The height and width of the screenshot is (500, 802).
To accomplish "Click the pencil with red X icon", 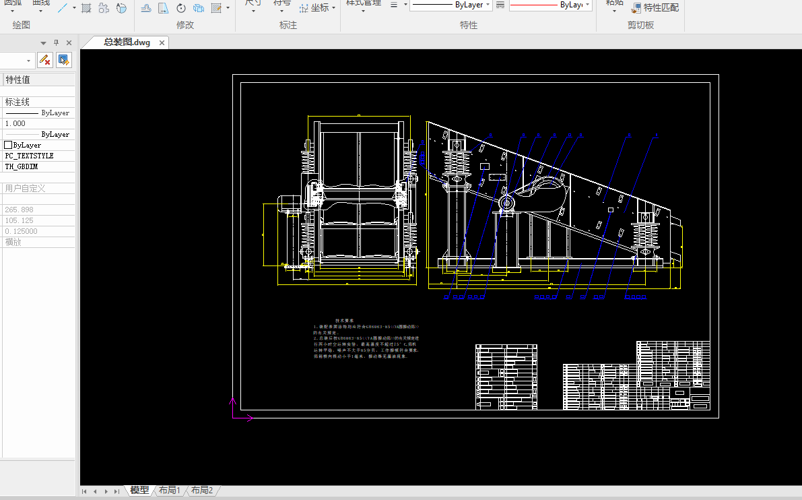I will pos(45,60).
